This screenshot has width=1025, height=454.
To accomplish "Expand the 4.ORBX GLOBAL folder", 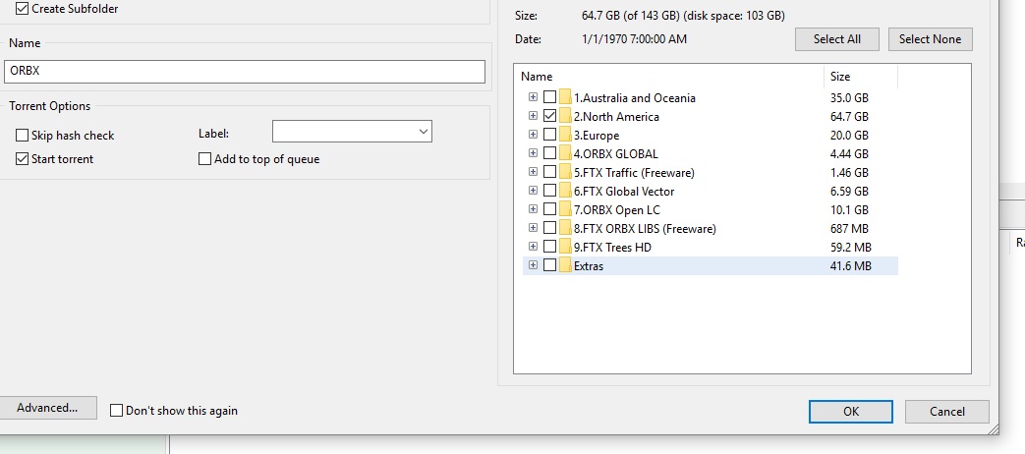I will coord(533,153).
